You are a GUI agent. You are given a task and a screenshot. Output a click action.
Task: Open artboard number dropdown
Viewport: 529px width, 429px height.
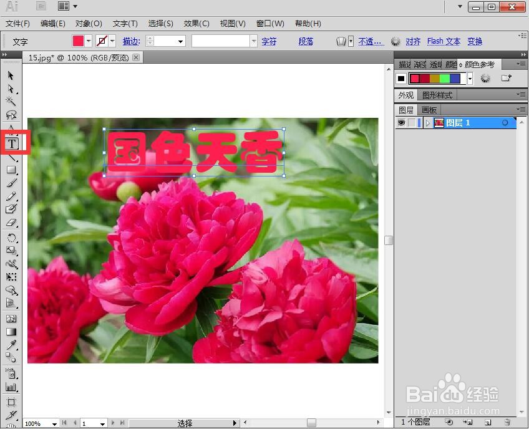point(102,423)
